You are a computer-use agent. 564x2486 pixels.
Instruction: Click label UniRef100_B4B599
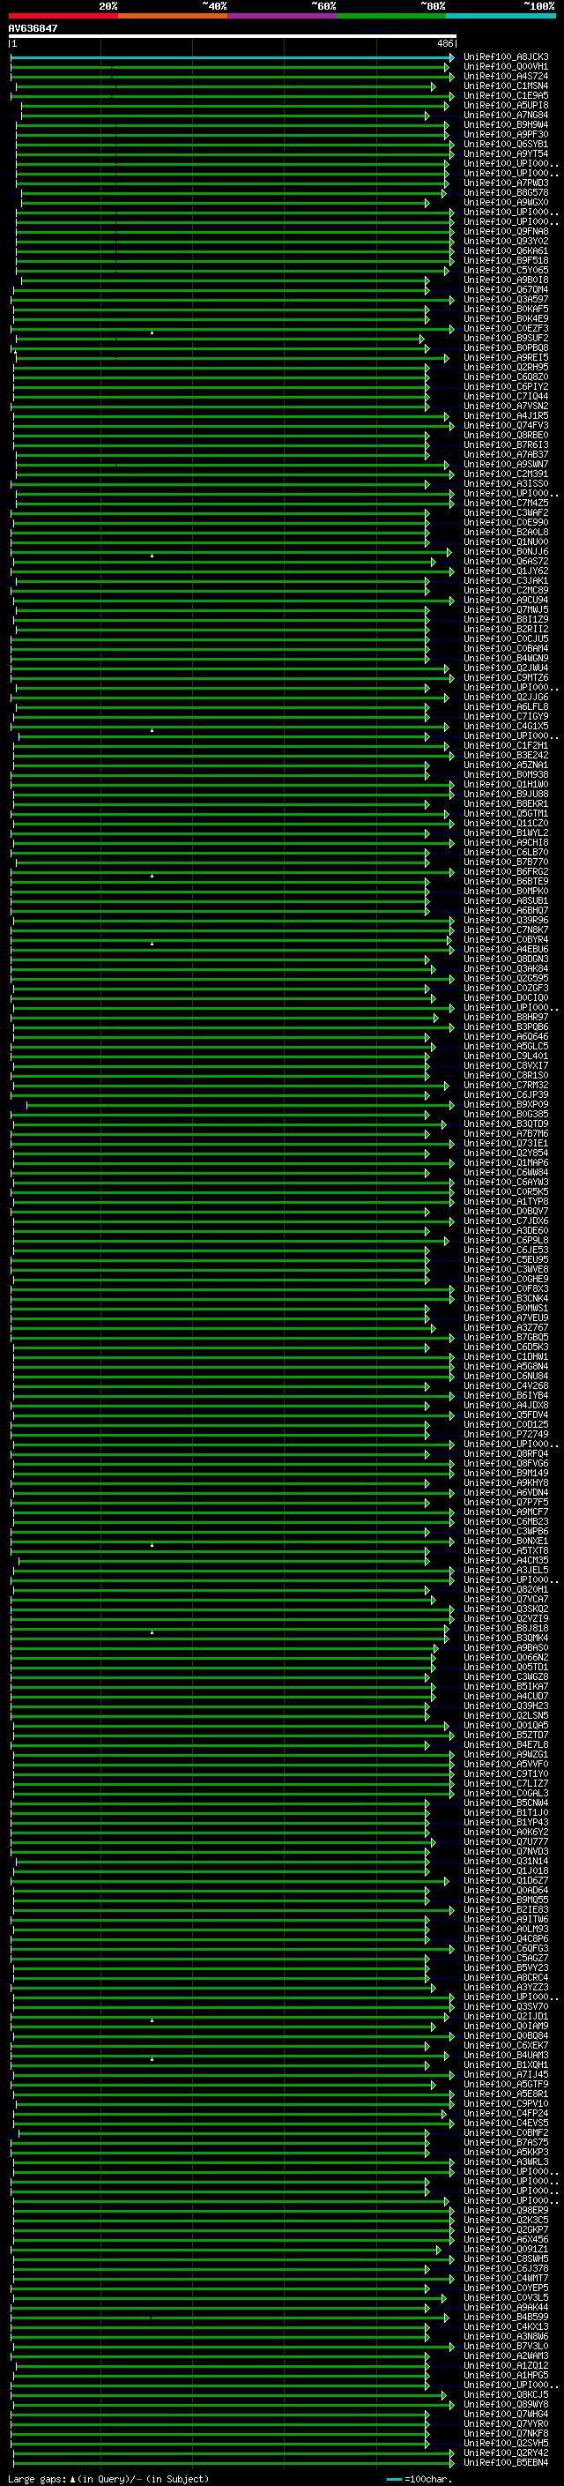tap(506, 2317)
